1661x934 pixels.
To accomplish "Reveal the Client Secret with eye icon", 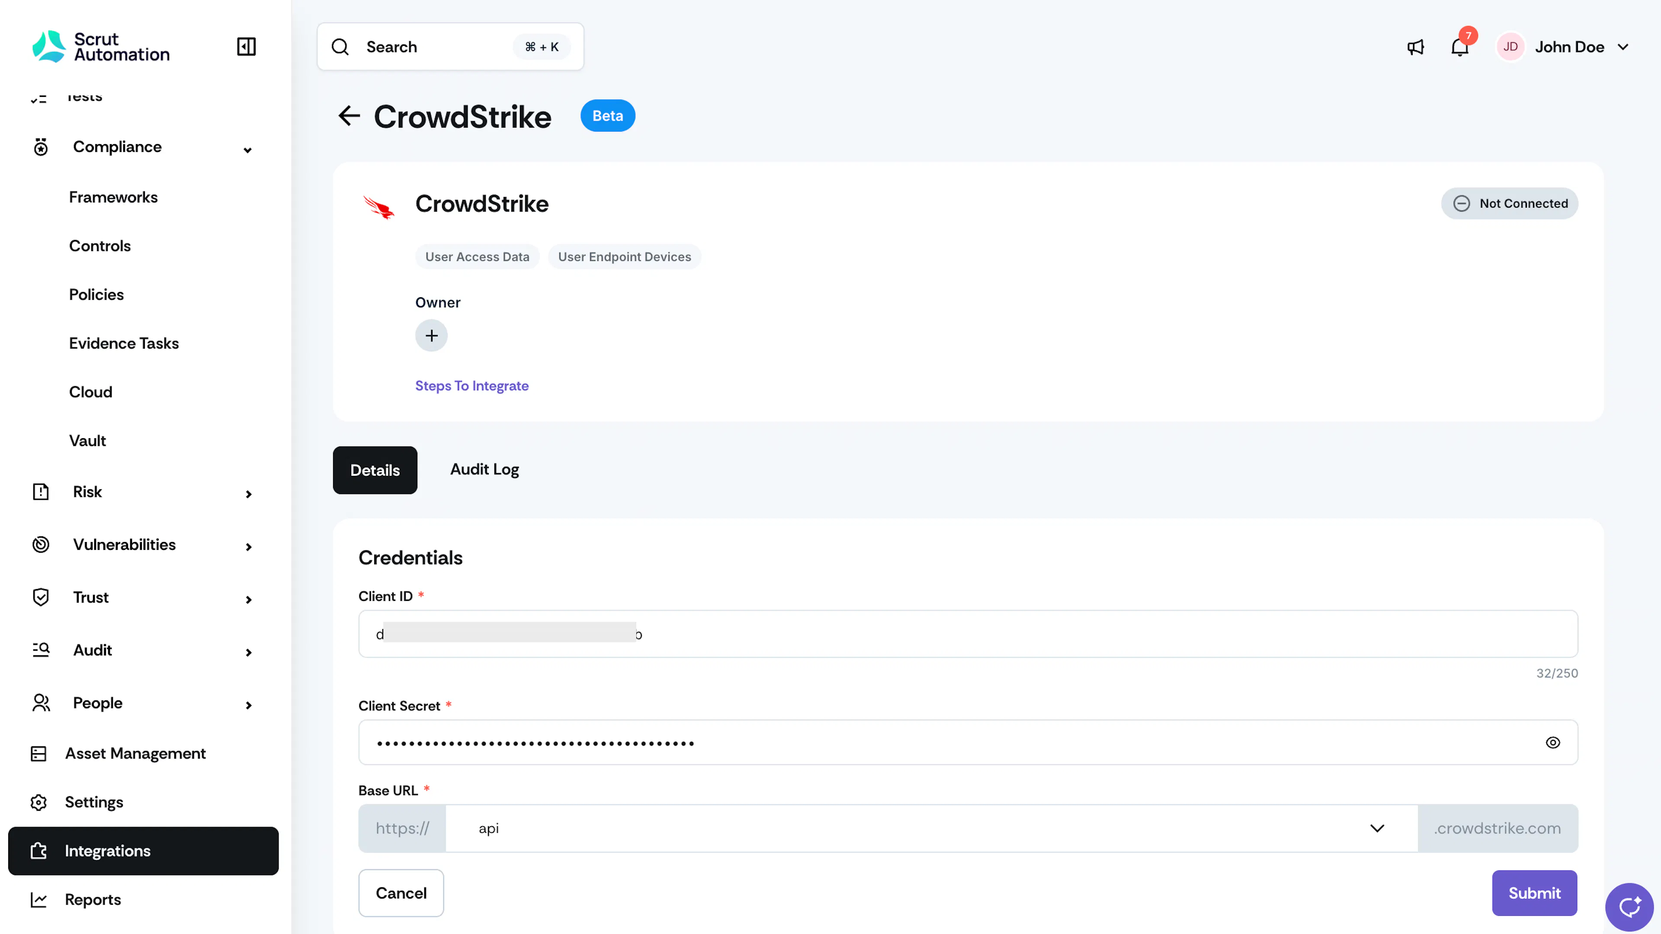I will pos(1553,742).
